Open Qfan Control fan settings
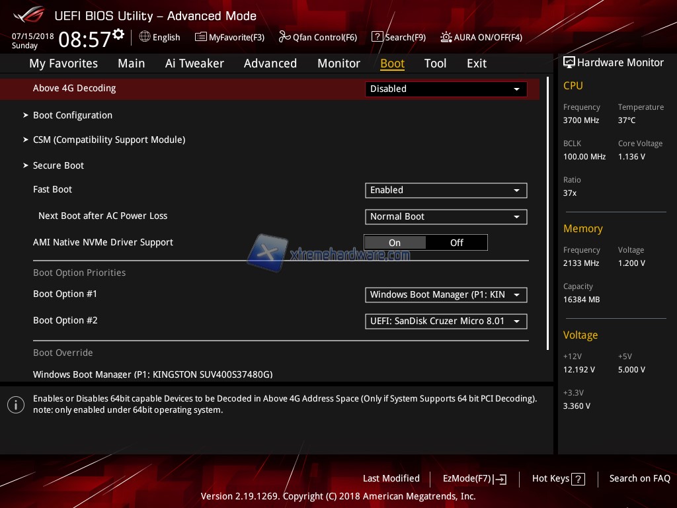 point(318,37)
